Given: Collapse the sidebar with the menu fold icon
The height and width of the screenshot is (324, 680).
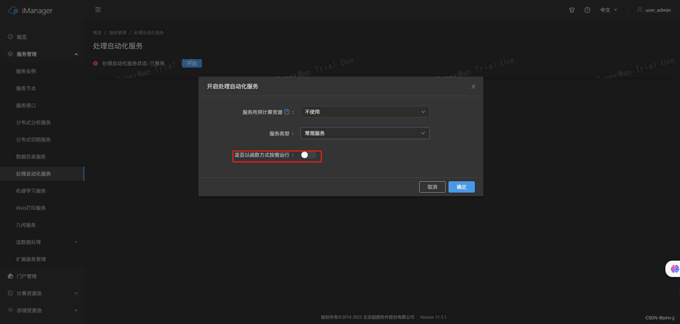Looking at the screenshot, I should pos(98,10).
